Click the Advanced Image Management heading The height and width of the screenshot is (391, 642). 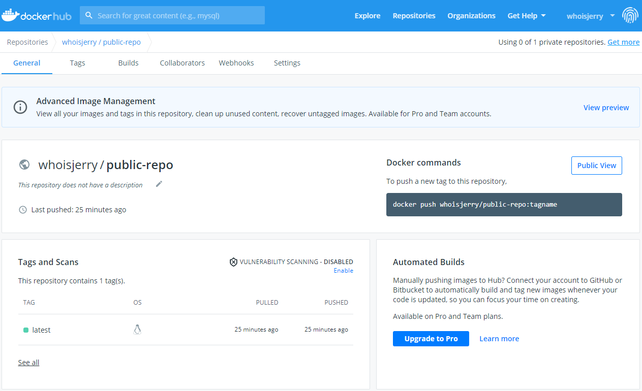pos(96,101)
